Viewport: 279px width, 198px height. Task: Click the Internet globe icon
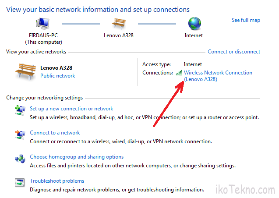[194, 24]
